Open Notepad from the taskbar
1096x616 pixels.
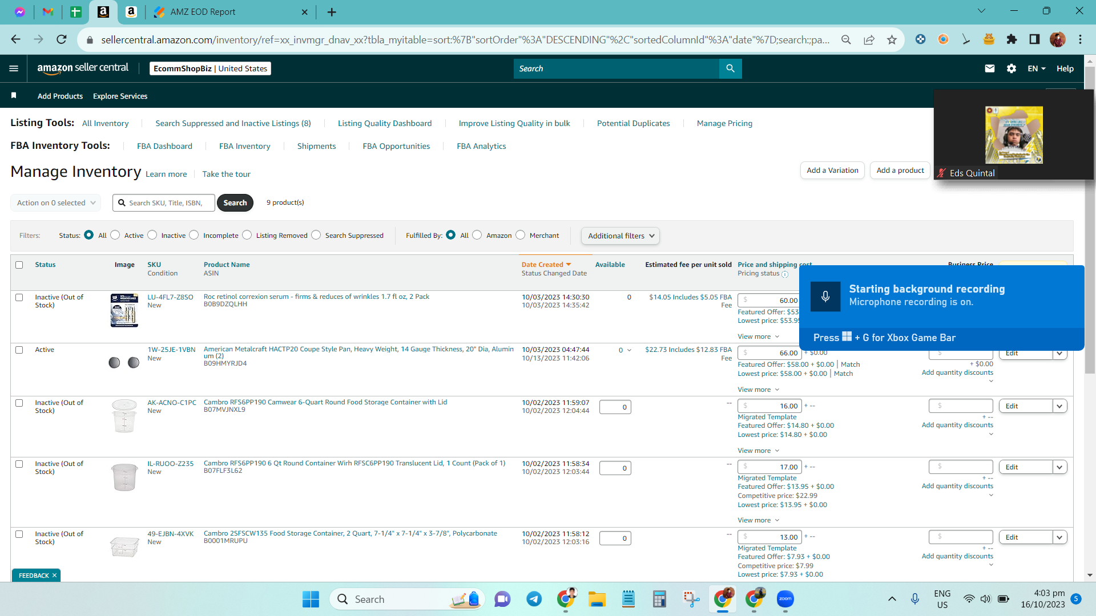(x=628, y=599)
